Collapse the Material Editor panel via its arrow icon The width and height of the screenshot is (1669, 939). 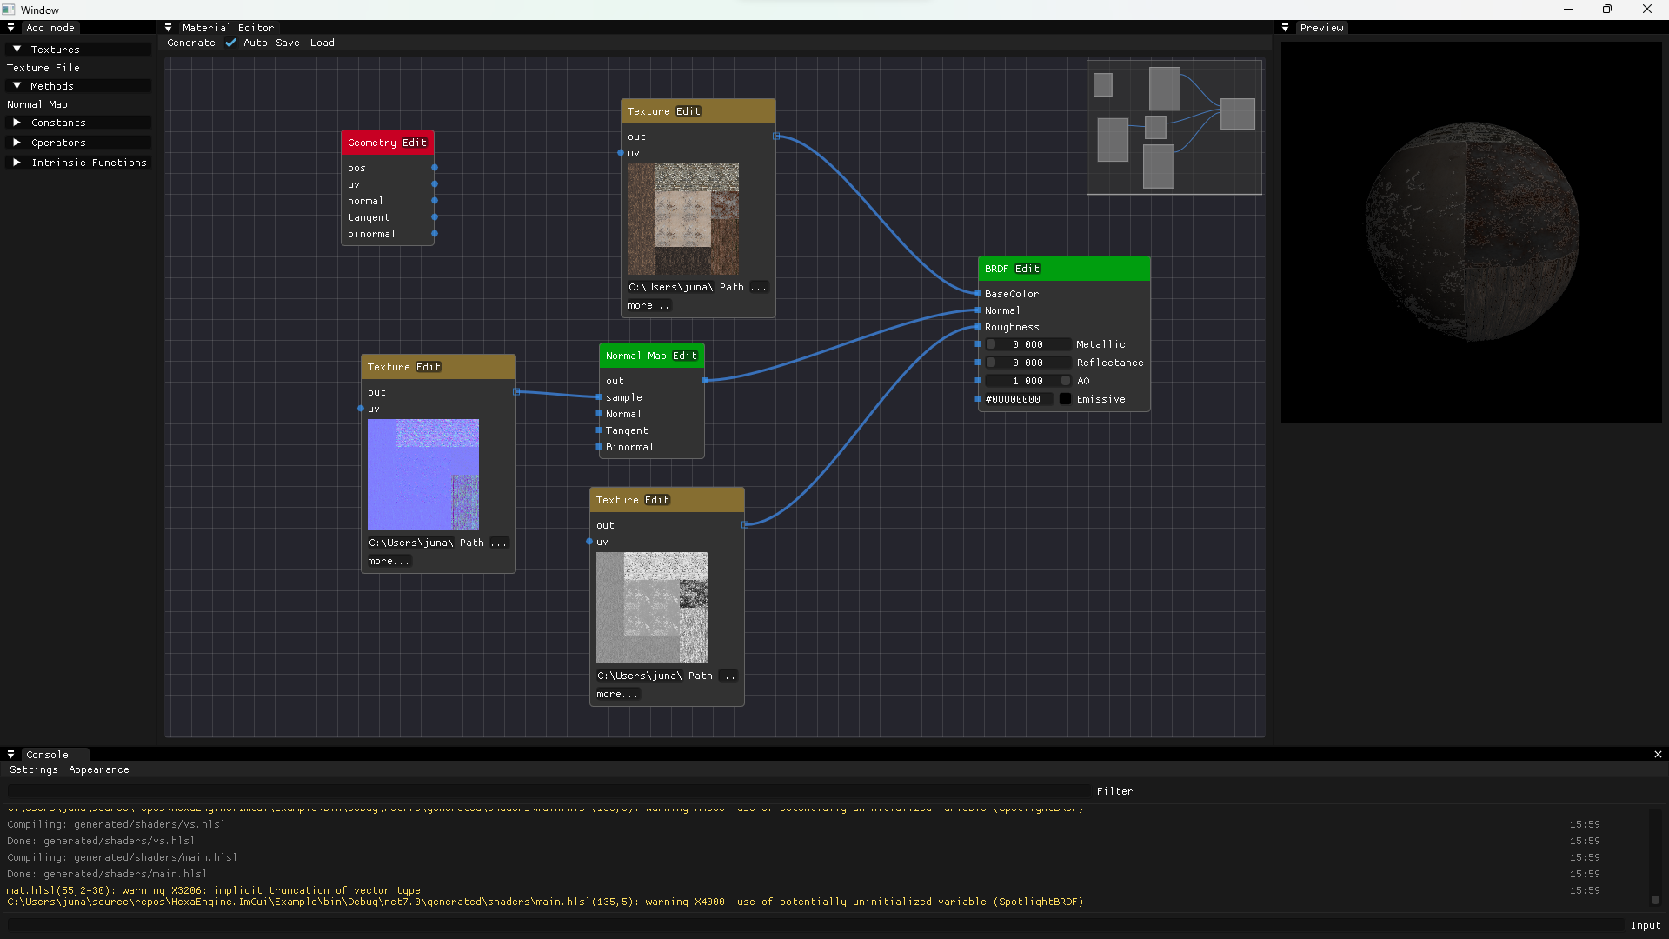168,27
